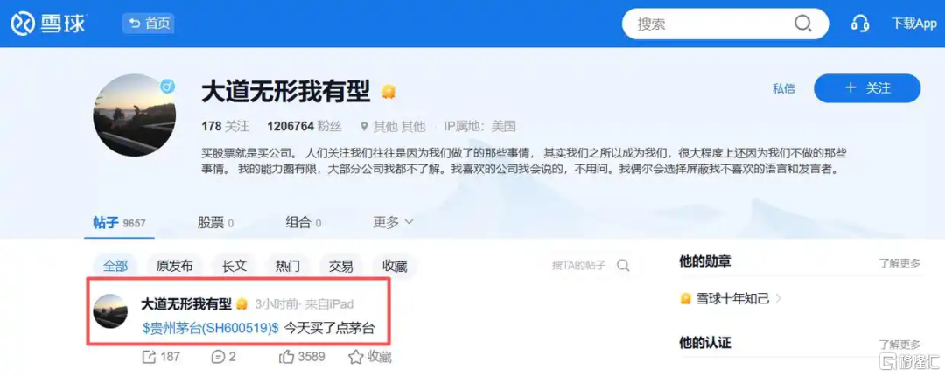The width and height of the screenshot is (945, 376).
Task: Switch to the 组合 tab
Action: click(x=303, y=223)
